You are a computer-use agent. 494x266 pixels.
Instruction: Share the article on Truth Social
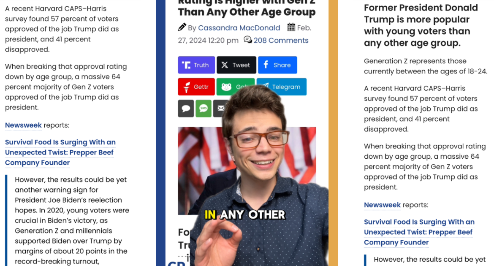click(196, 65)
